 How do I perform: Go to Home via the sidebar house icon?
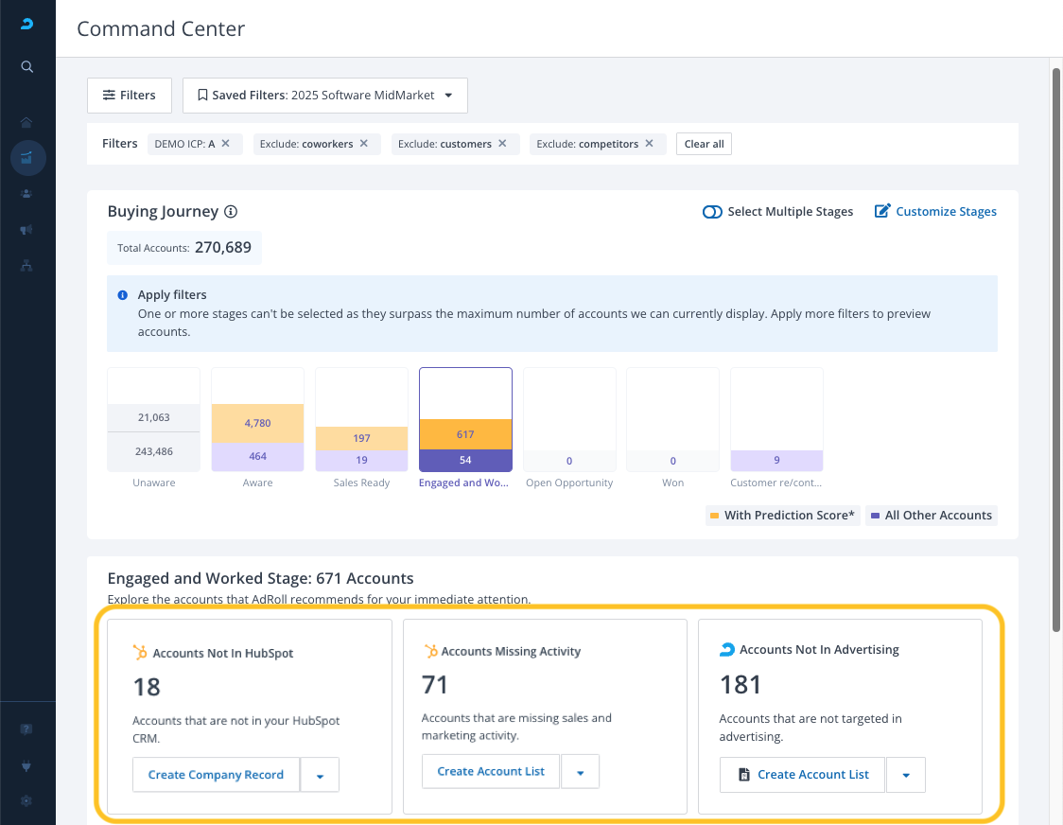coord(27,122)
